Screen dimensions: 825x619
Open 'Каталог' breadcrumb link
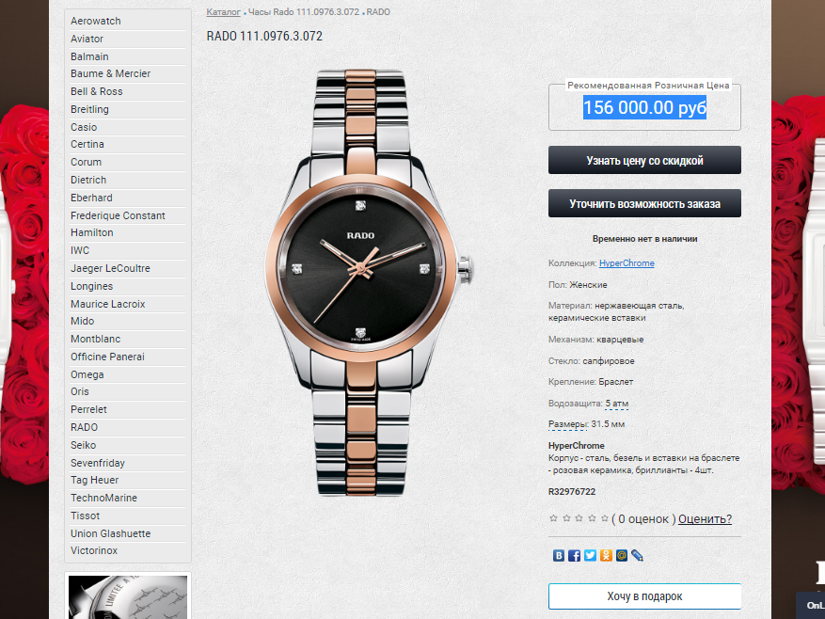[x=223, y=12]
